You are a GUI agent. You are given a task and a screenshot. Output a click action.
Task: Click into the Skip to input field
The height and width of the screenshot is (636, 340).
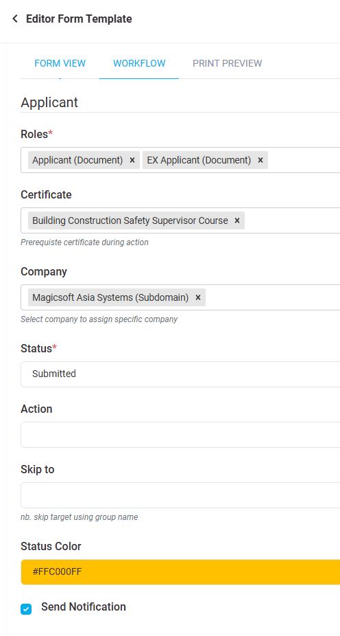click(x=180, y=495)
